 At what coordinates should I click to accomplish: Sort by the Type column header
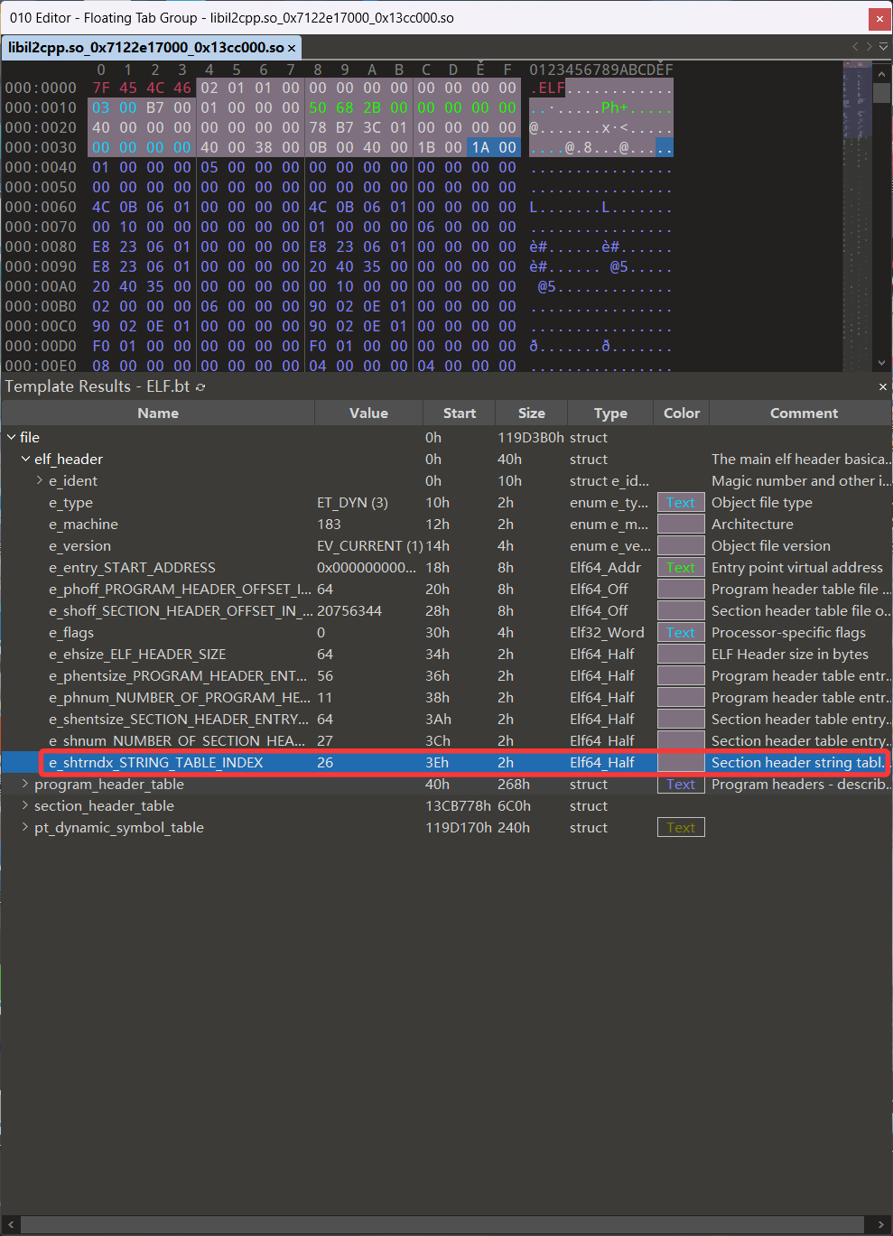[x=610, y=413]
